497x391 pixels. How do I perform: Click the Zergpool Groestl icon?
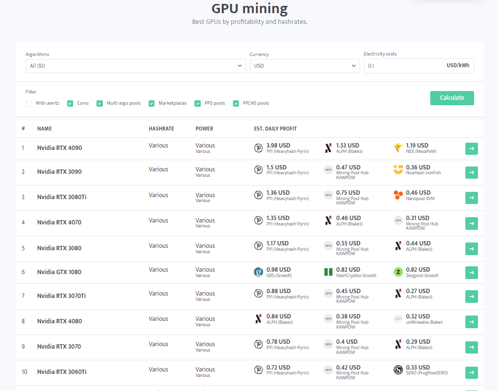(x=398, y=272)
